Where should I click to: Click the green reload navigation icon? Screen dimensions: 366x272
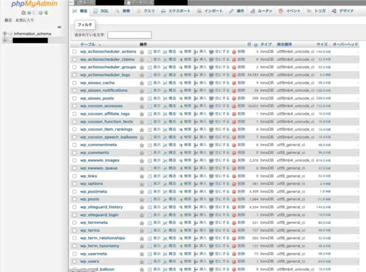(46, 13)
